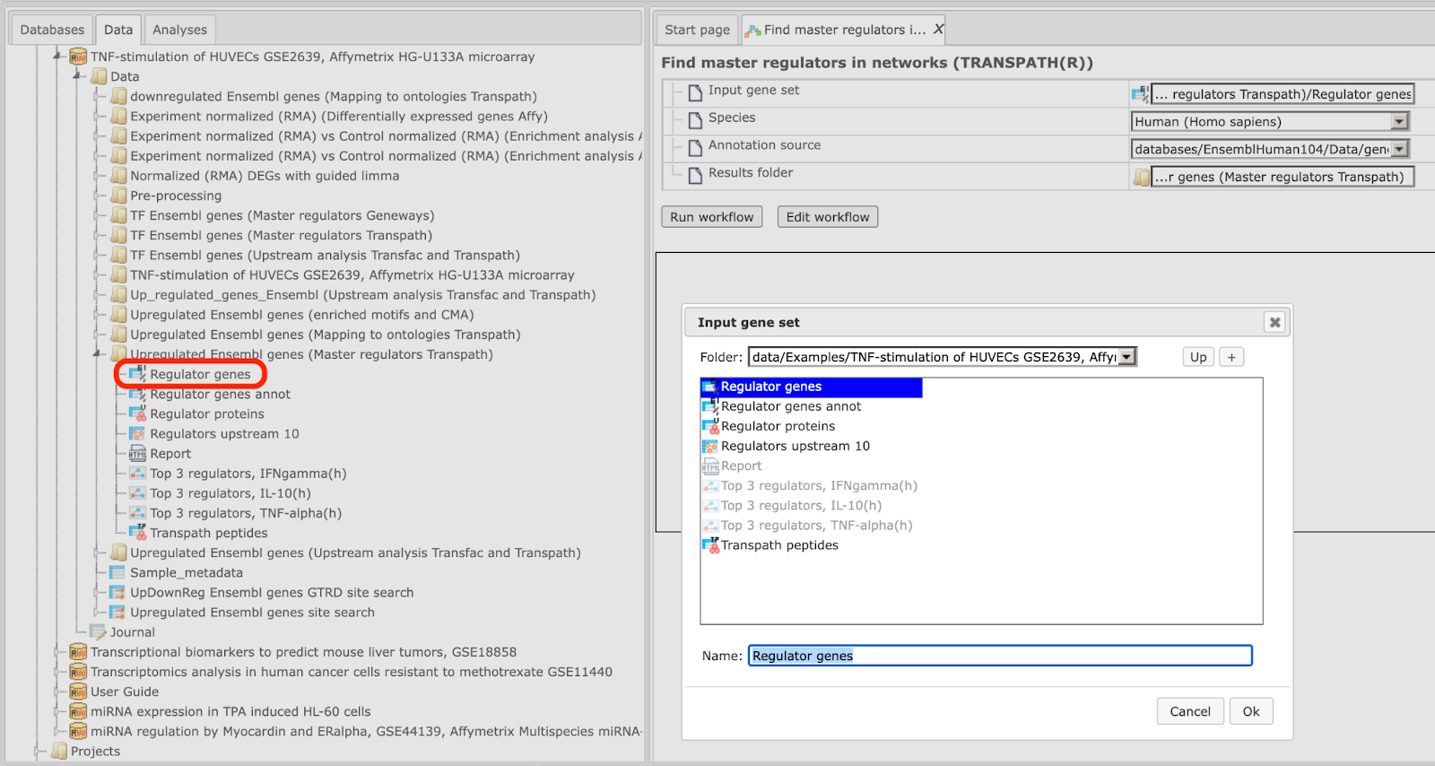The height and width of the screenshot is (766, 1435).
Task: Click the Sample_metadata table icon
Action: point(117,572)
